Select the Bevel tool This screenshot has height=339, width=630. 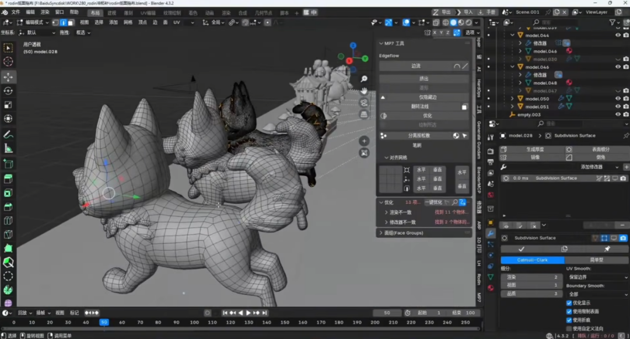coord(8,207)
